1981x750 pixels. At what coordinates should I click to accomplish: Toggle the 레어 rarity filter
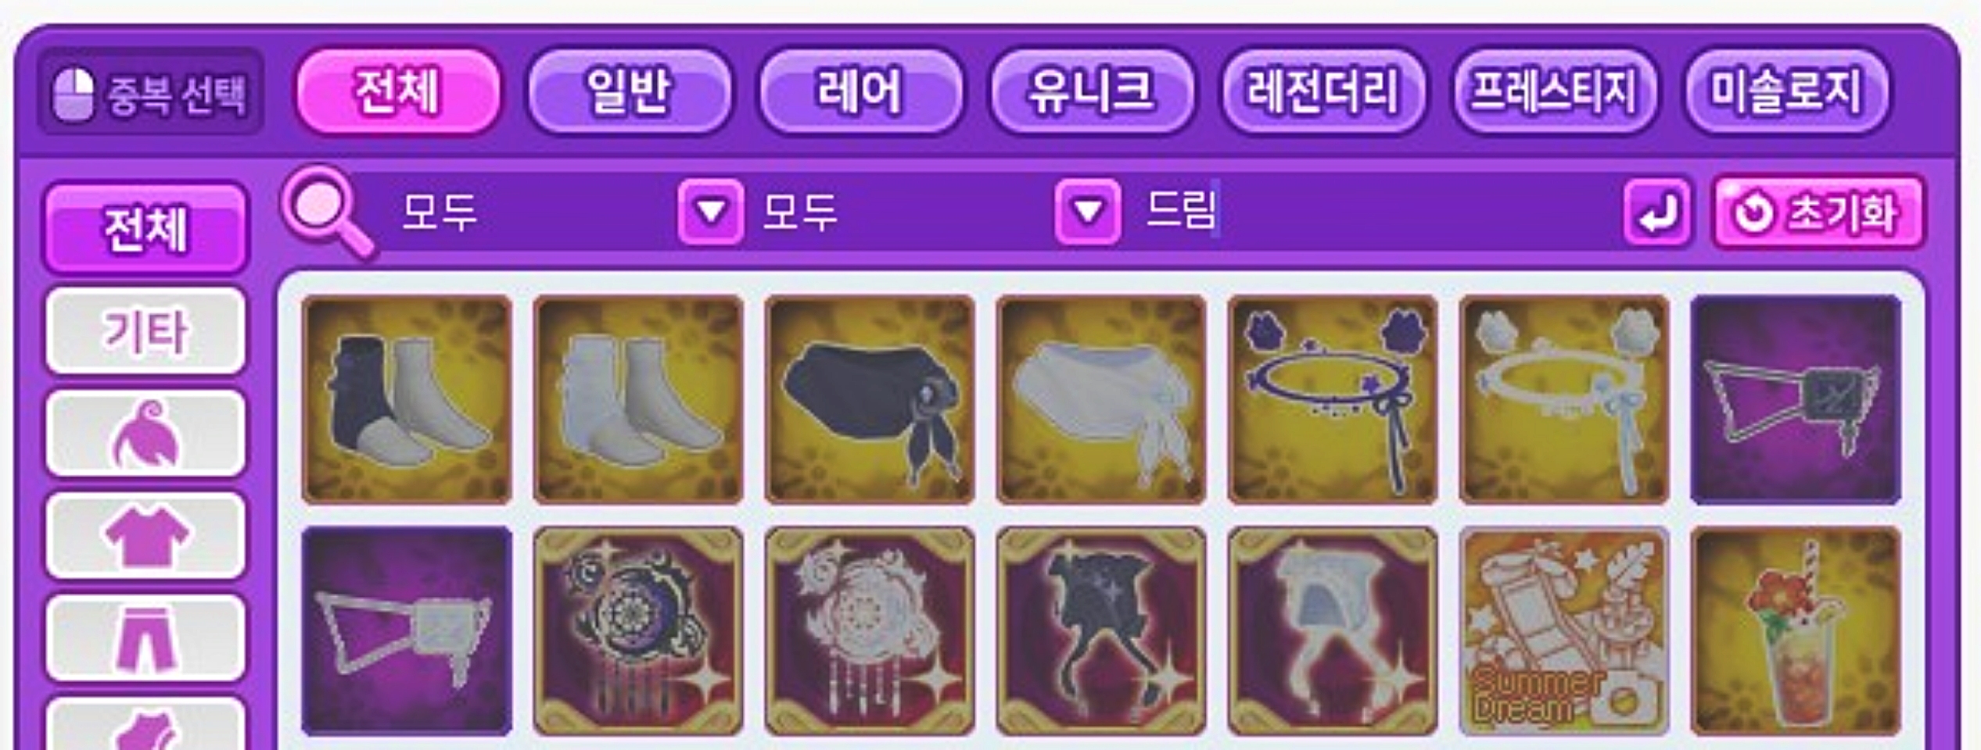pyautogui.click(x=860, y=91)
